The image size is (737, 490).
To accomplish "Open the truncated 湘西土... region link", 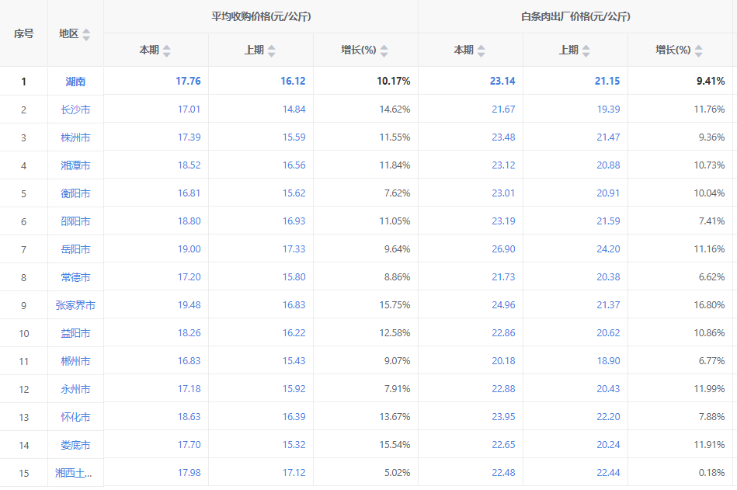I will (x=75, y=473).
